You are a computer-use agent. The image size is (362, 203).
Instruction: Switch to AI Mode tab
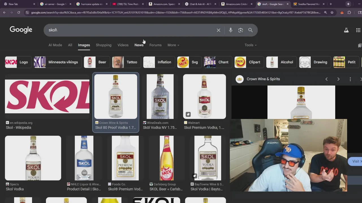coord(55,45)
